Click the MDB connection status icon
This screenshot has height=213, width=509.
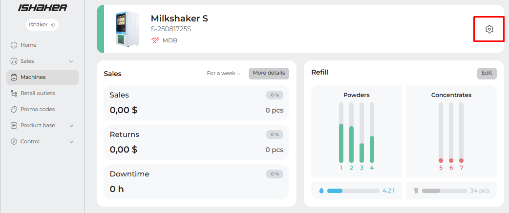(155, 40)
